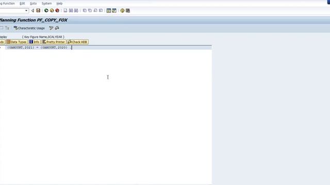Open the Help menu
The height and width of the screenshot is (185, 330).
tap(59, 4)
